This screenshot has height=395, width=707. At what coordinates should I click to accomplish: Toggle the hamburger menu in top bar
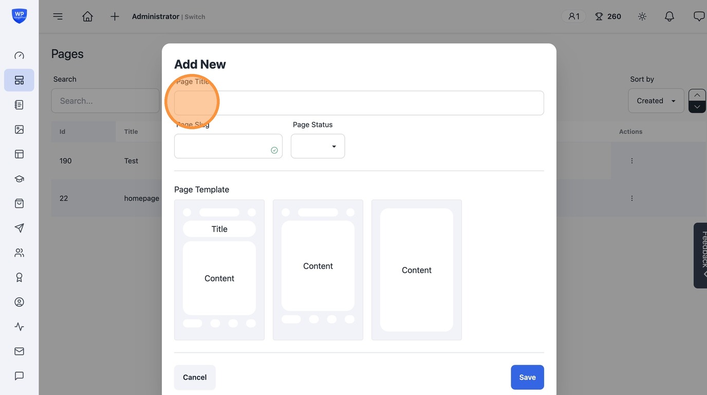pyautogui.click(x=58, y=16)
